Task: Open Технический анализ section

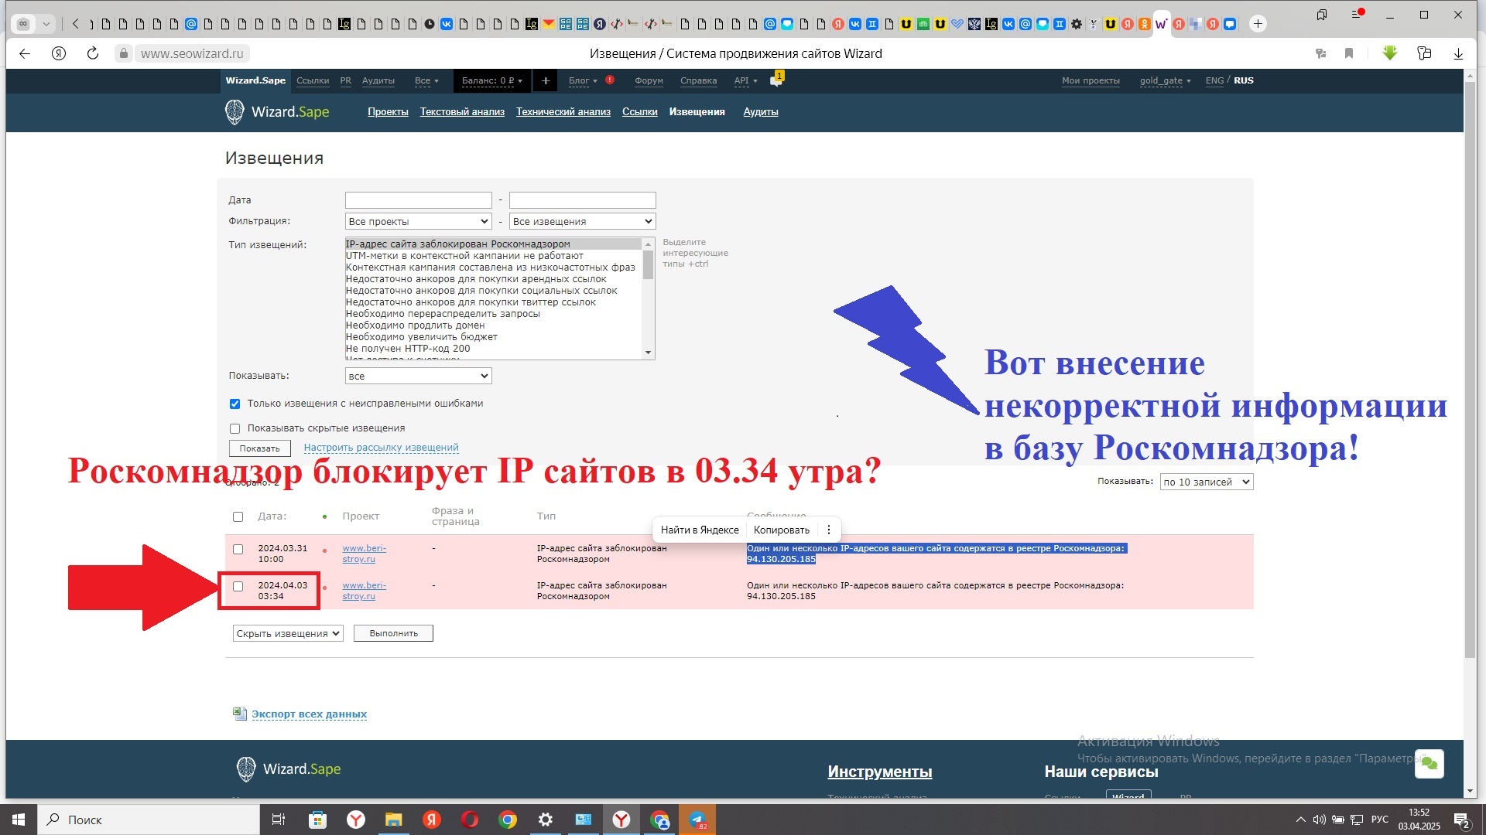Action: [563, 112]
